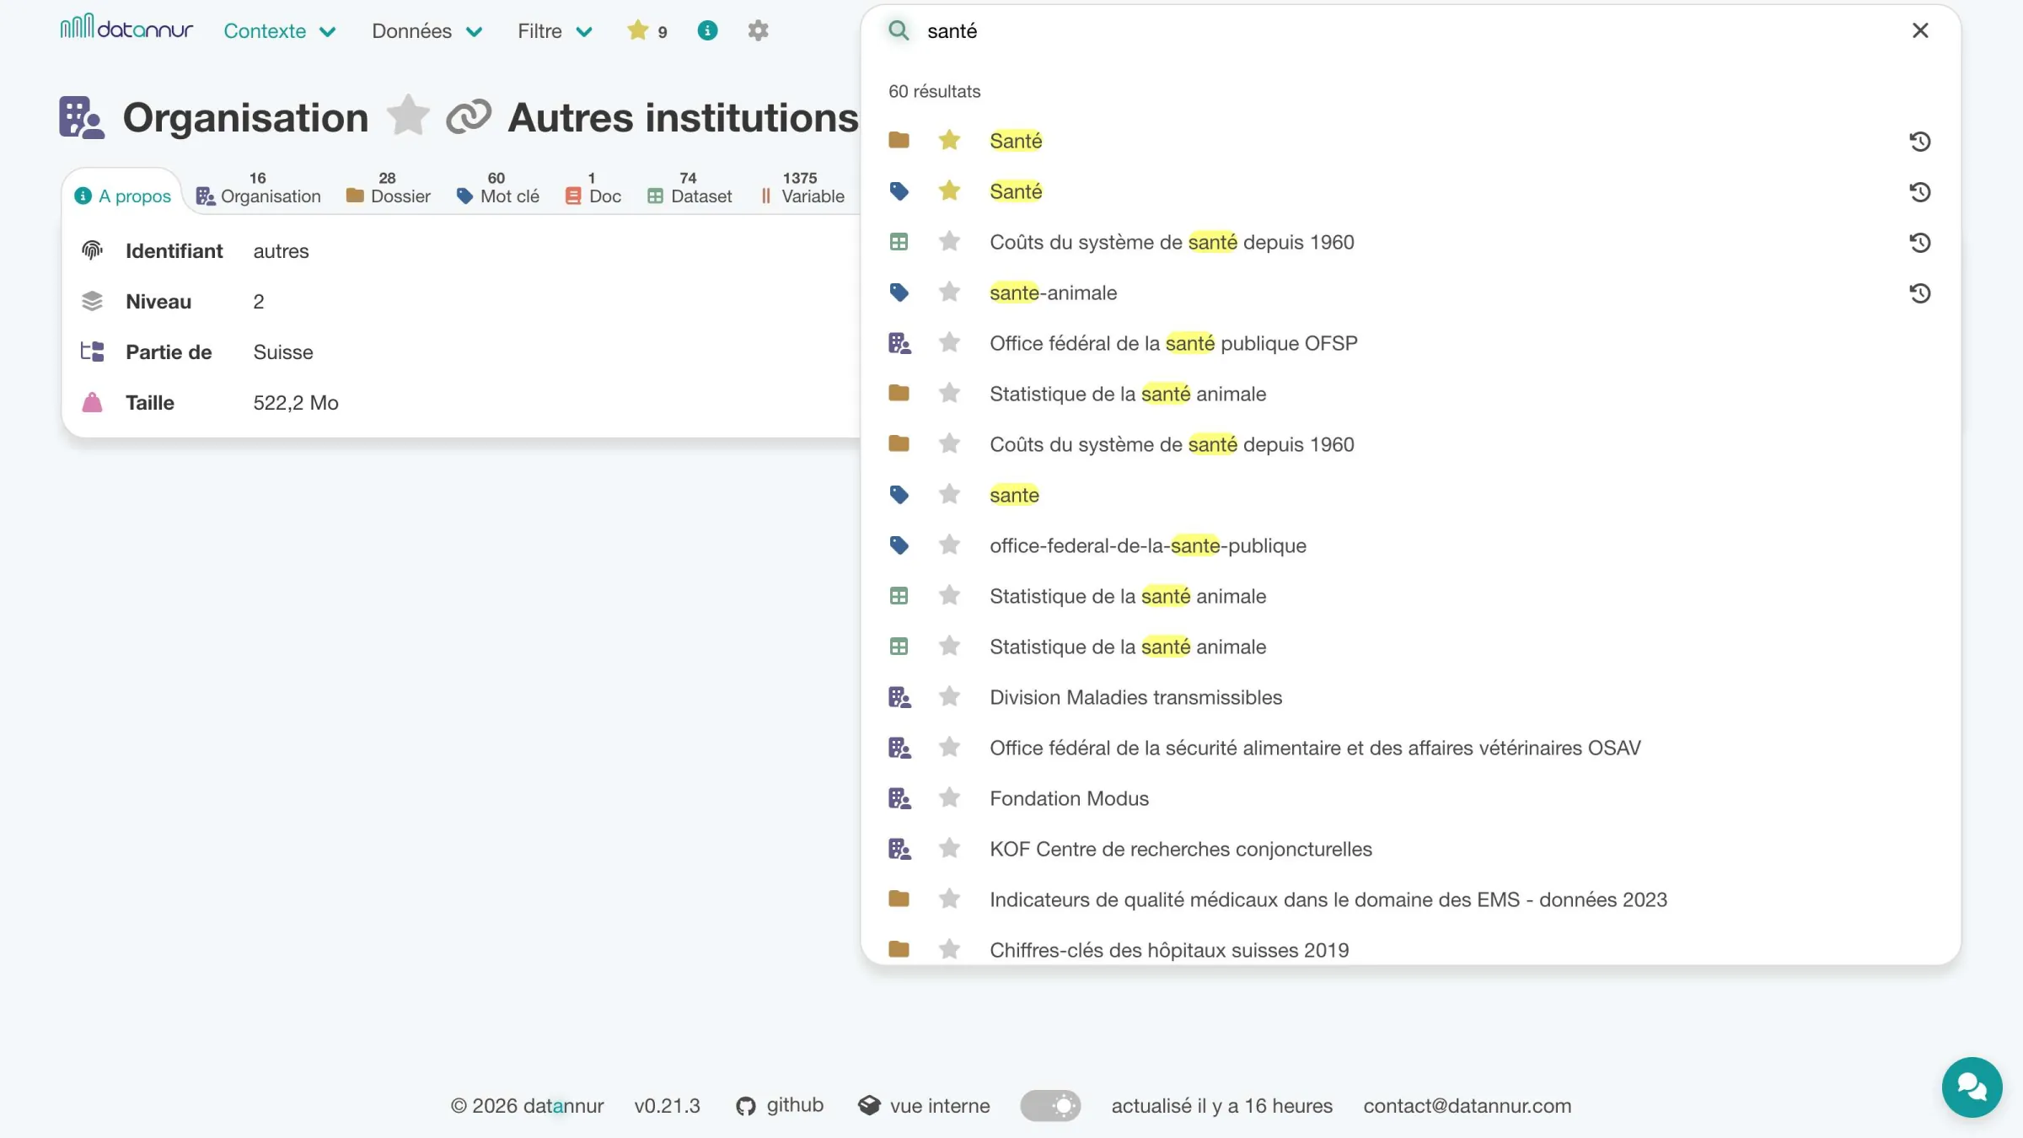The height and width of the screenshot is (1138, 2023).
Task: Click tag icon of sante-animale result
Action: click(899, 293)
